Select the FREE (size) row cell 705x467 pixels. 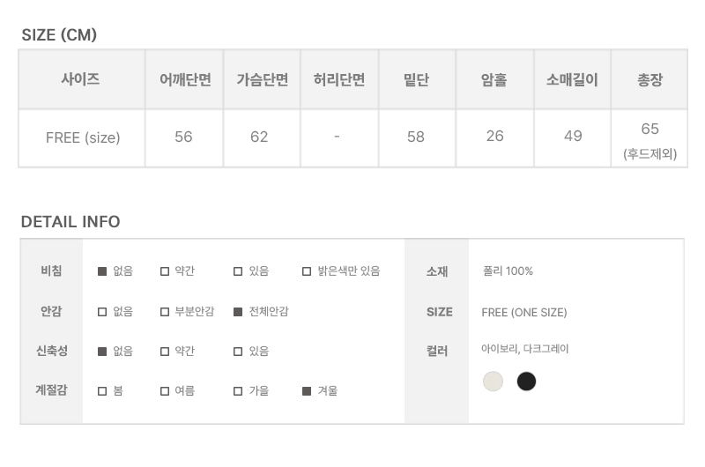(83, 137)
